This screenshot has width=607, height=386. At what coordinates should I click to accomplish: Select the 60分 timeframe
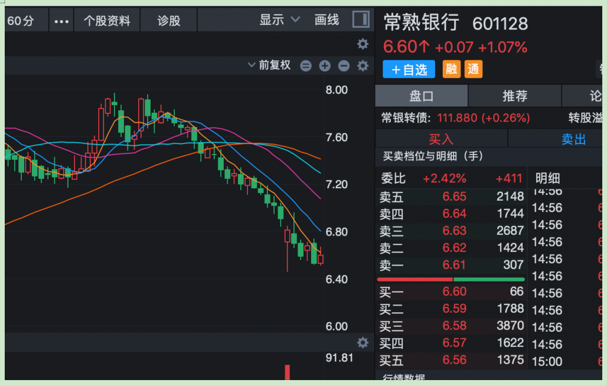[21, 21]
